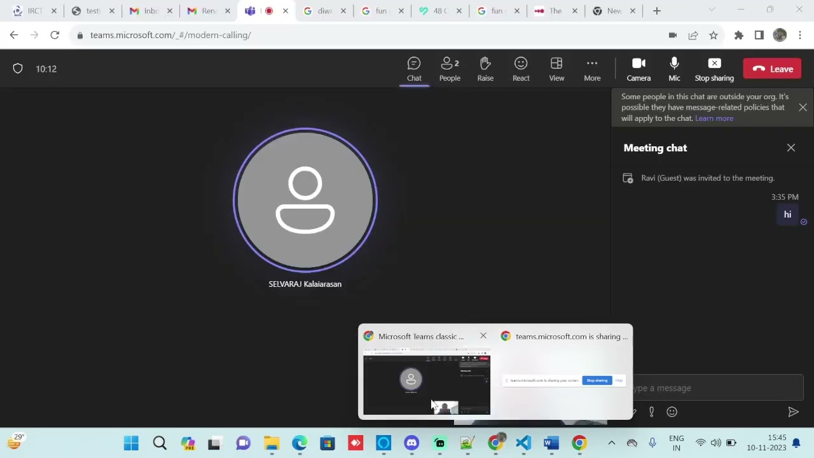Open Windows Start menu
This screenshot has width=814, height=458.
[131, 443]
